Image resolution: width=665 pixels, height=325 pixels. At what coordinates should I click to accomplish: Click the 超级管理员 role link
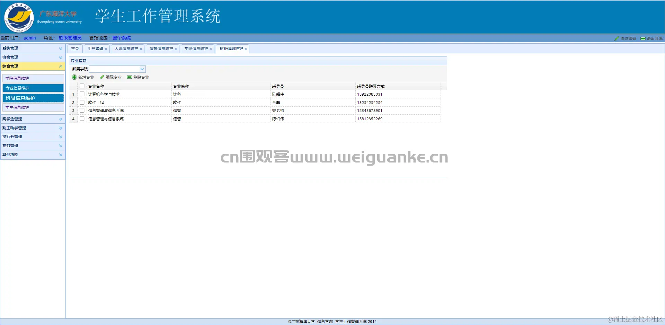(x=70, y=38)
